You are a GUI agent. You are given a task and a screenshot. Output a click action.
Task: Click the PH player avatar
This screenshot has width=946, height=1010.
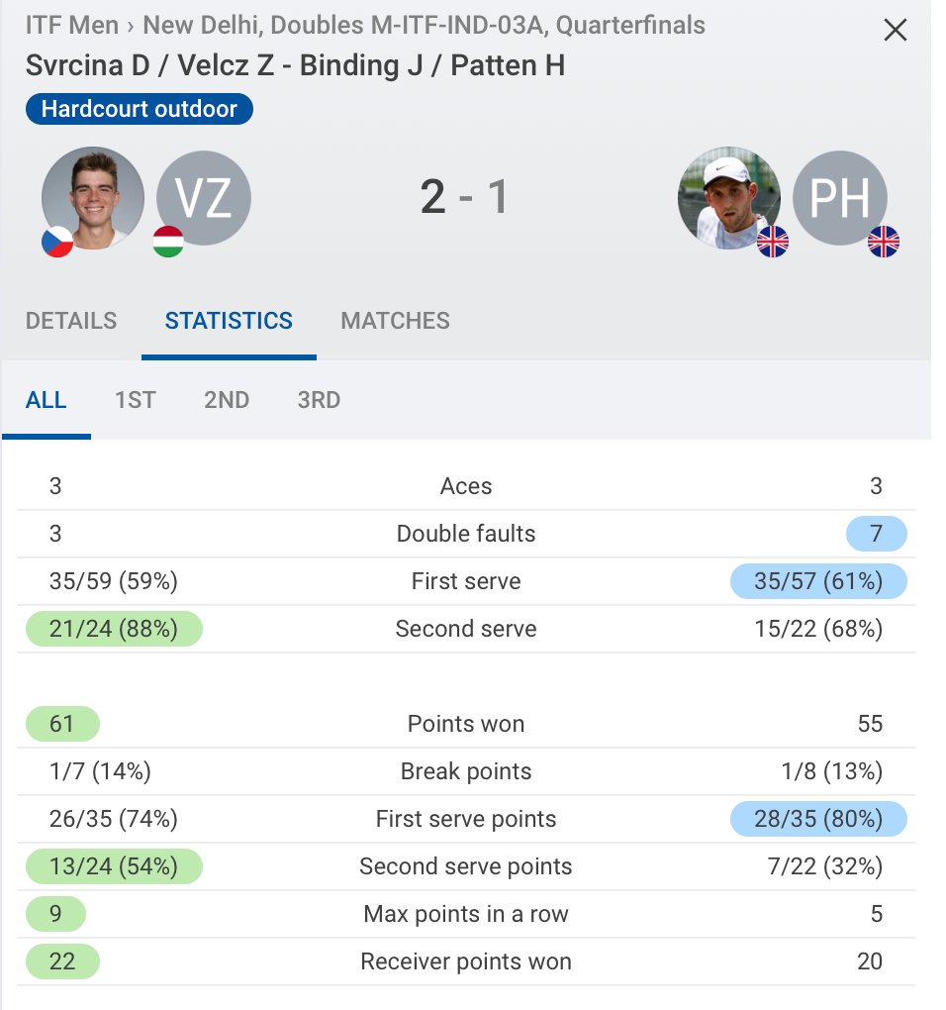[840, 198]
